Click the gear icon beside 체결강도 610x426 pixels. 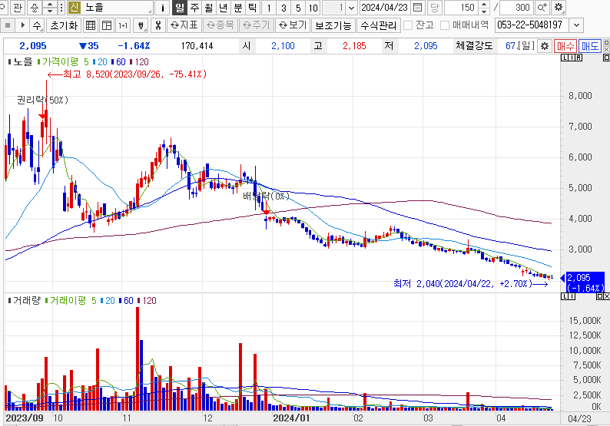[545, 46]
